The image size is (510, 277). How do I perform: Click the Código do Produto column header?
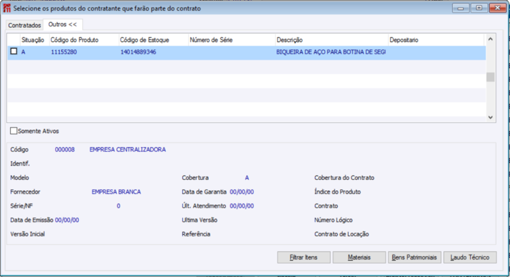pyautogui.click(x=84, y=40)
